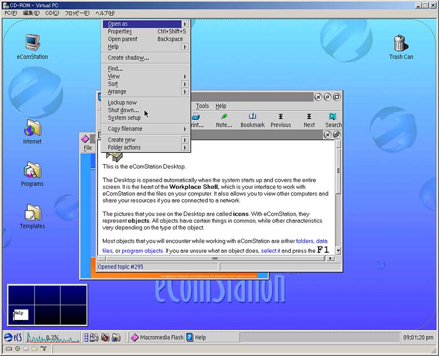Open Help menu in Help window
This screenshot has width=439, height=356.
(x=220, y=106)
